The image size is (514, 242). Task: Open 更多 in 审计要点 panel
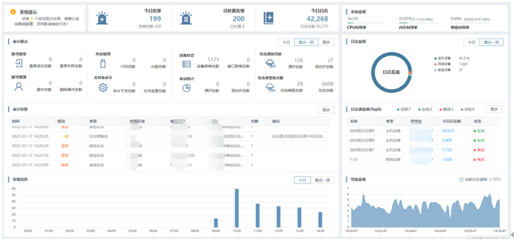click(x=326, y=42)
